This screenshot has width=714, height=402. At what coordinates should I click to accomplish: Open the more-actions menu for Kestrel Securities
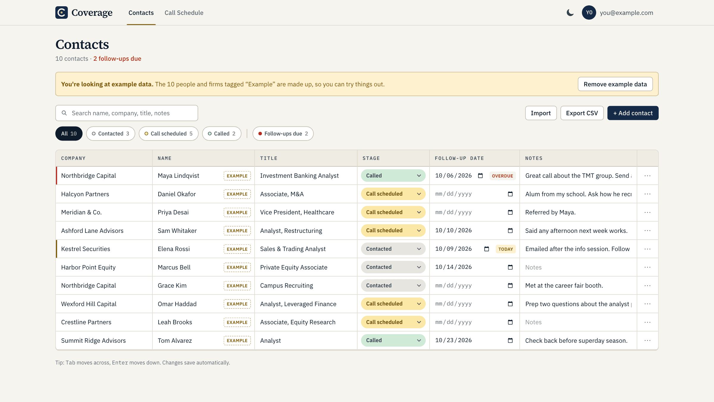647,249
